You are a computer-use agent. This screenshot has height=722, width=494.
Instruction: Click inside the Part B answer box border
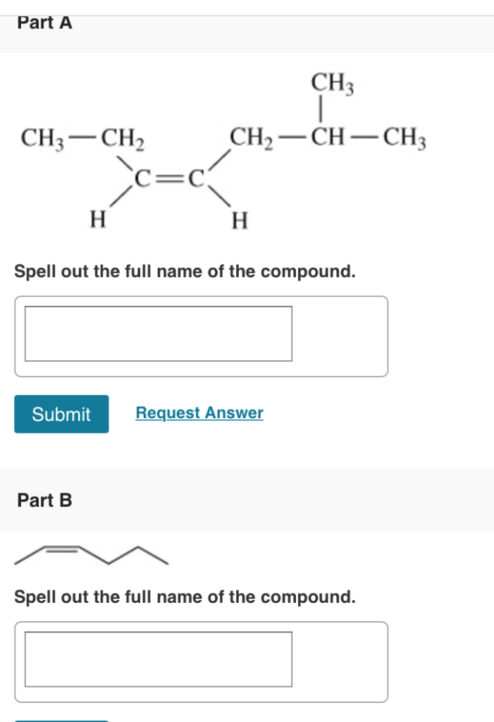[159, 661]
